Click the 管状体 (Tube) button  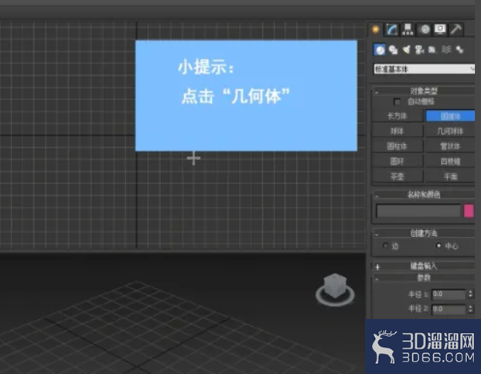coord(450,146)
